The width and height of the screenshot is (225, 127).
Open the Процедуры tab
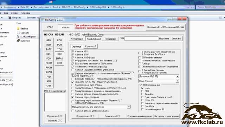click(x=110, y=39)
